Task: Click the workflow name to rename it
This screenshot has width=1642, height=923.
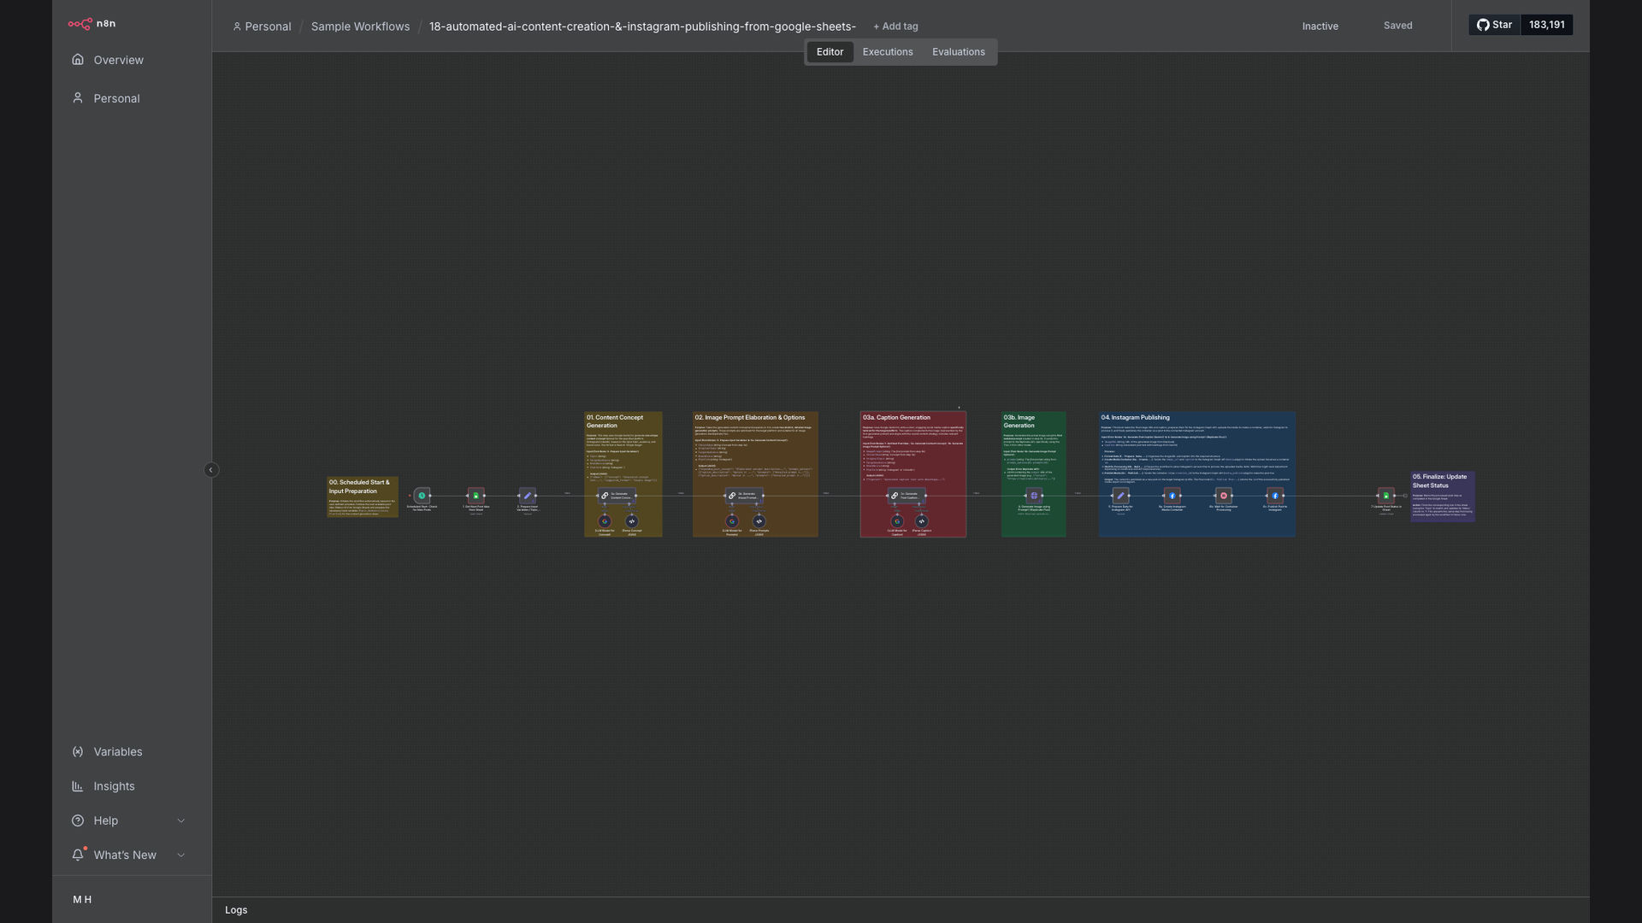Action: pos(642,26)
